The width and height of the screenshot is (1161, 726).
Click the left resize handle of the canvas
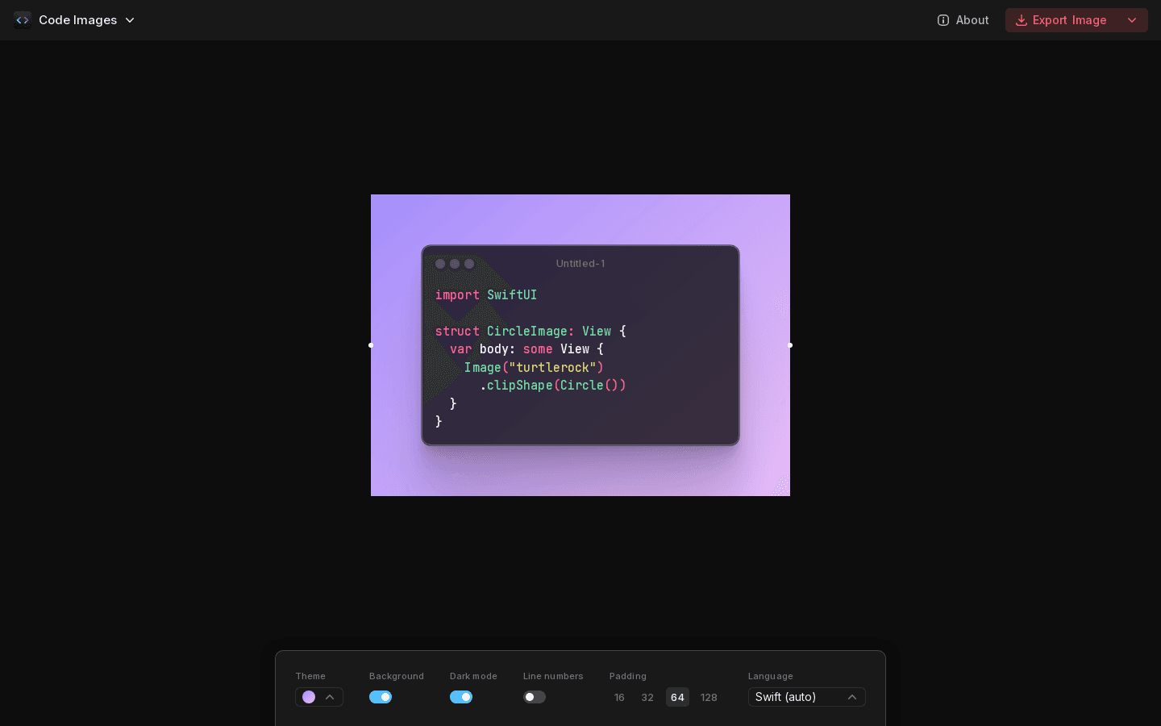(x=371, y=345)
